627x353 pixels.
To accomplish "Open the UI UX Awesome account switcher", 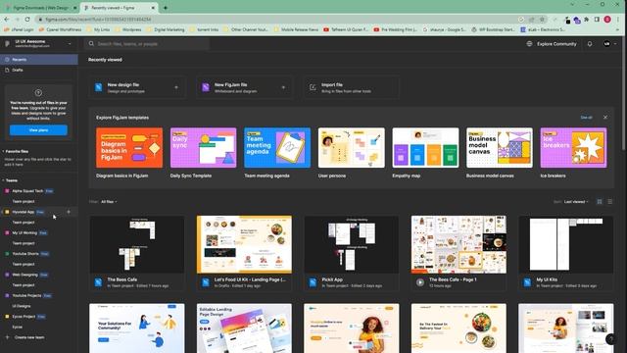I will (x=39, y=43).
